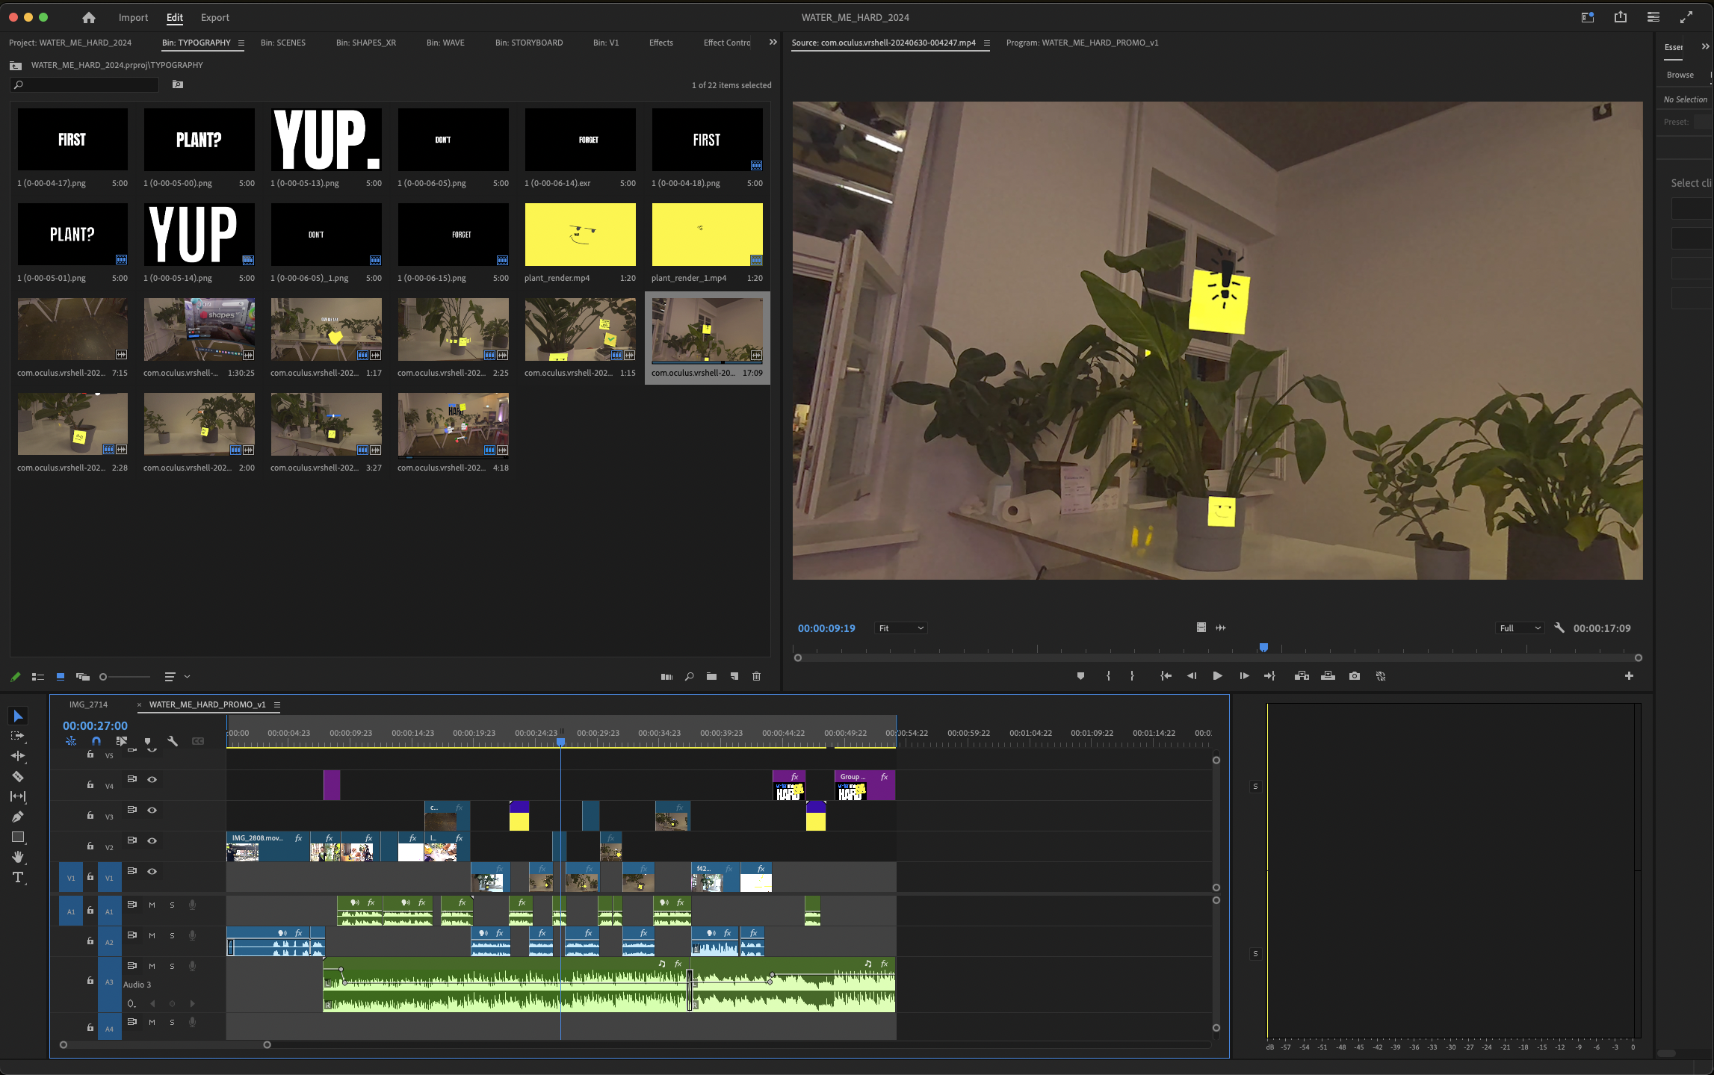Delete item with the trash icon

point(756,676)
